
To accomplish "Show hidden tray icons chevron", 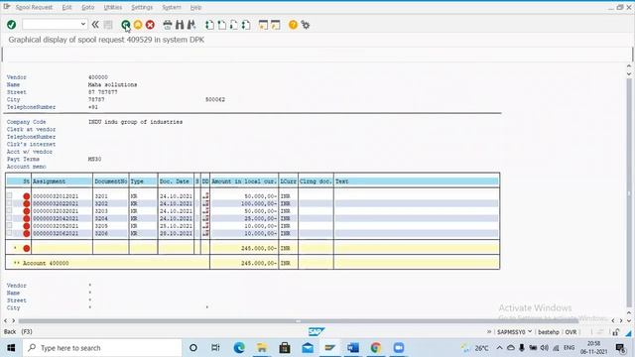I will coord(499,348).
